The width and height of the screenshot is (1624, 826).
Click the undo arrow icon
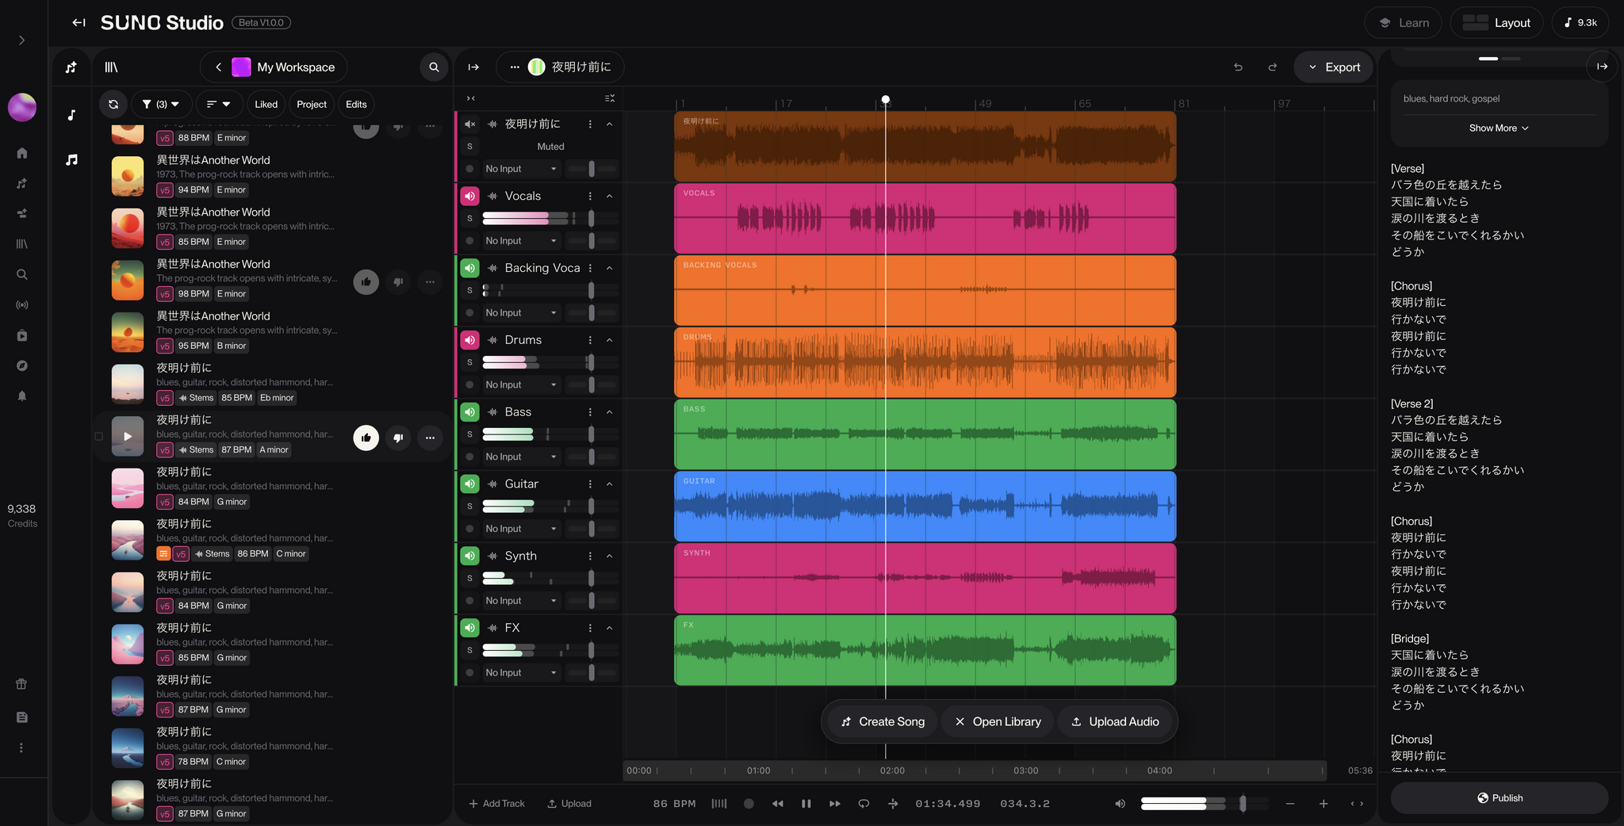tap(1238, 67)
